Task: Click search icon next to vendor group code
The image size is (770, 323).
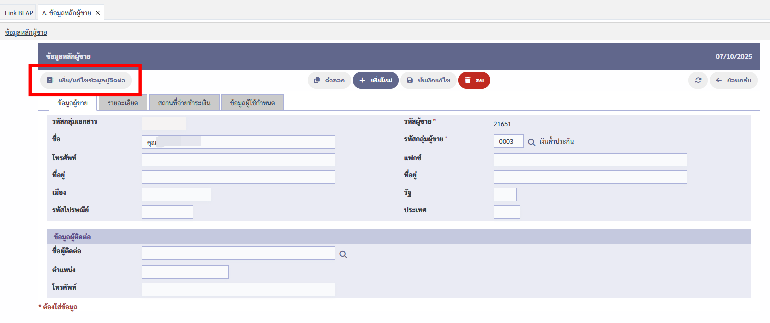Action: tap(531, 142)
